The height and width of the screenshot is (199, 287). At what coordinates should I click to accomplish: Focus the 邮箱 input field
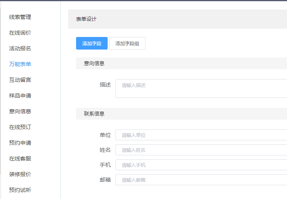coord(201,180)
